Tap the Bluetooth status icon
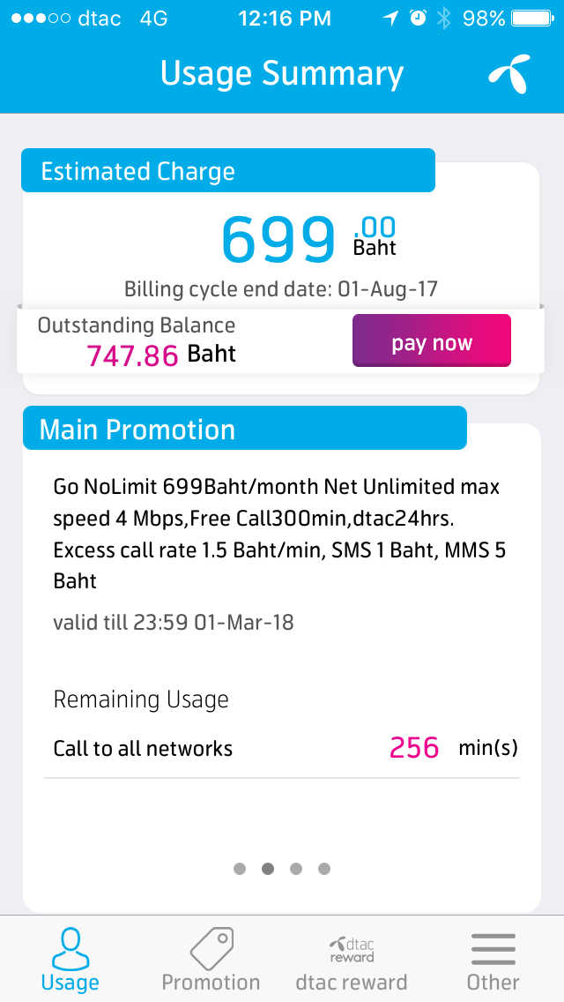This screenshot has height=1002, width=564. [x=444, y=19]
